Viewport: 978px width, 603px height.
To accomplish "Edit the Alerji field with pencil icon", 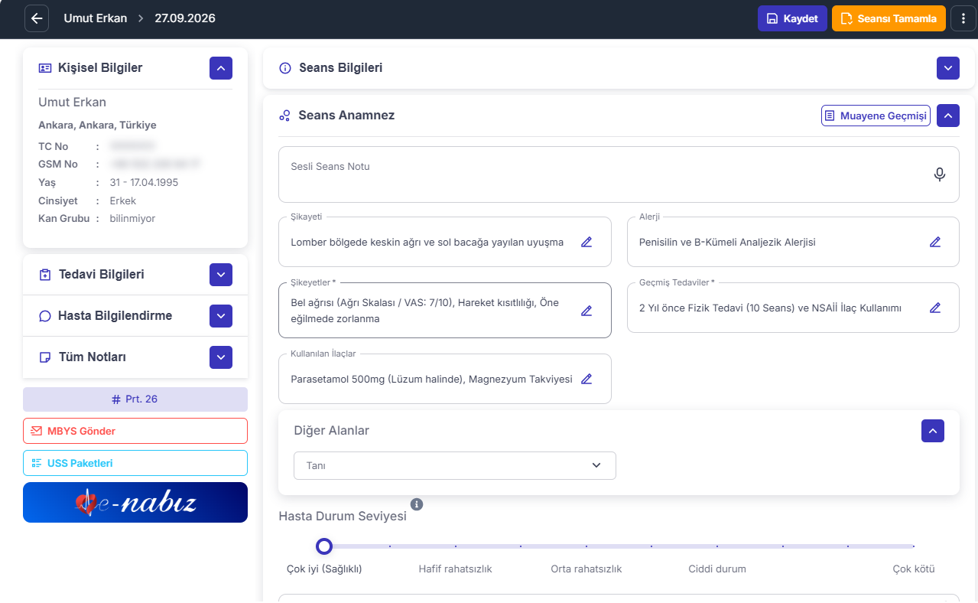I will (934, 242).
